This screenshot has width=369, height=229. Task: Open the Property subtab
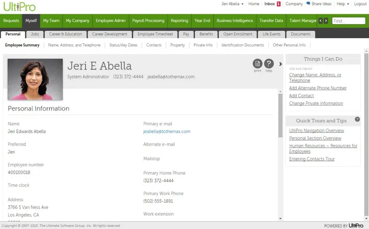(x=178, y=45)
